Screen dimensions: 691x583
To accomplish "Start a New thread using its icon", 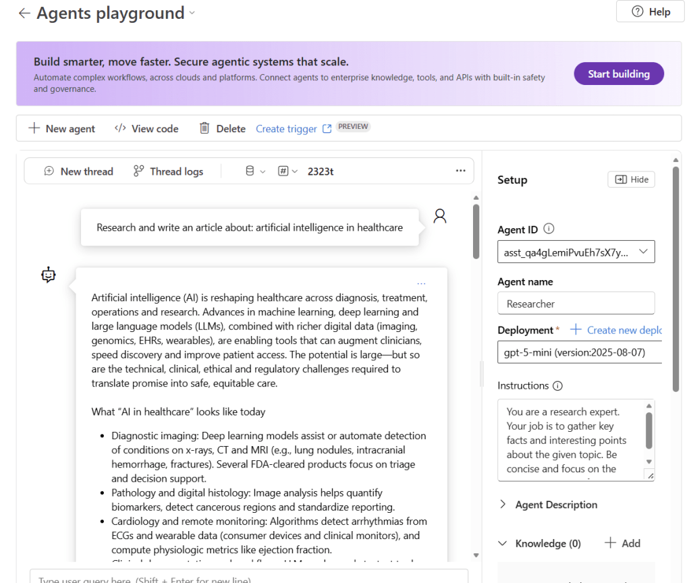I will 49,171.
